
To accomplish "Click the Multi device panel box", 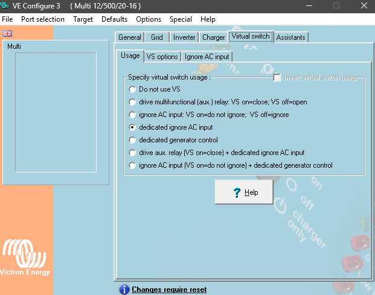I will (x=56, y=112).
